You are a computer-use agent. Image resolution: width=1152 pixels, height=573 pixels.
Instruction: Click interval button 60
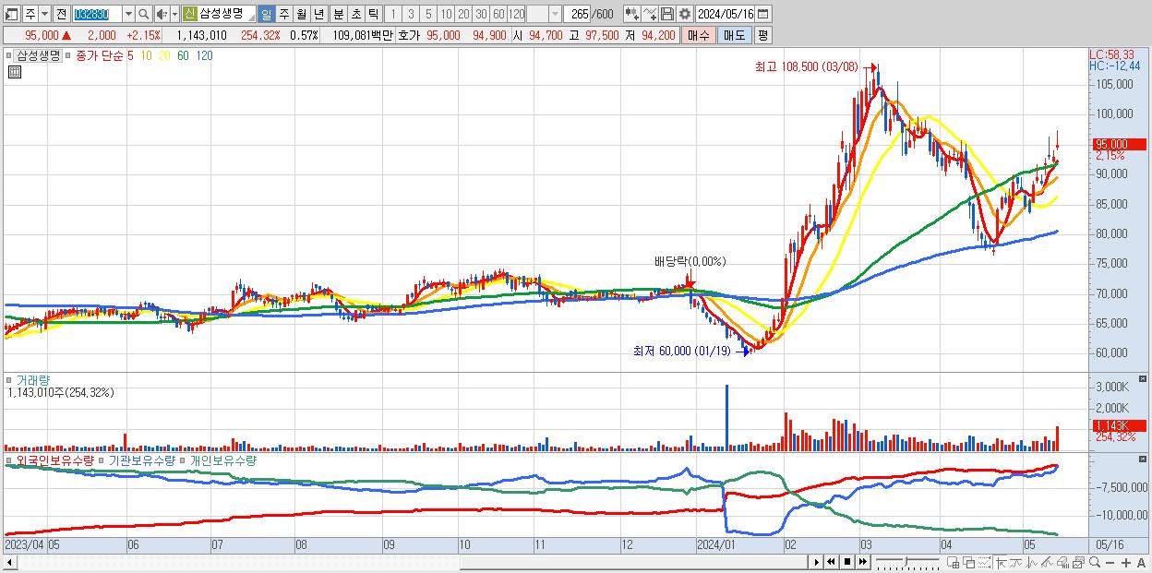click(x=498, y=14)
